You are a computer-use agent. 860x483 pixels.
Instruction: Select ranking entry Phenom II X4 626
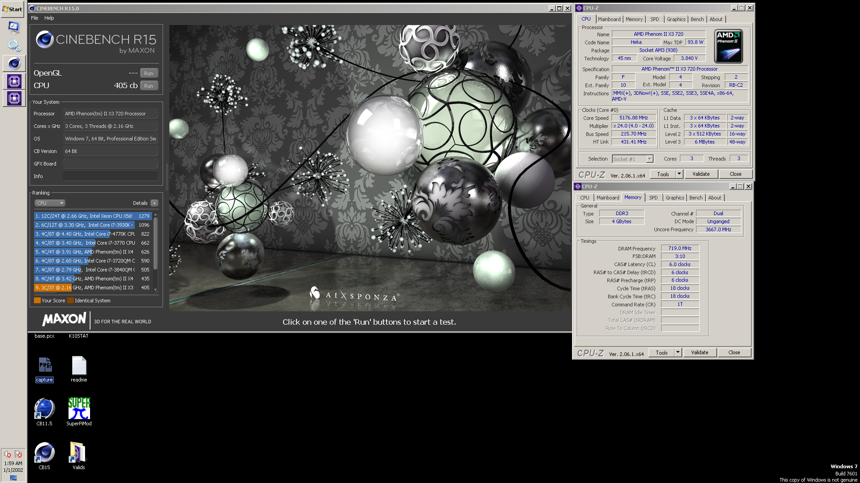(x=93, y=252)
